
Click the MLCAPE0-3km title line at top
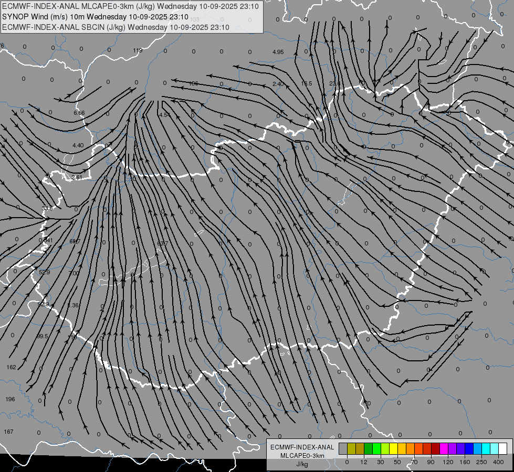pos(130,6)
